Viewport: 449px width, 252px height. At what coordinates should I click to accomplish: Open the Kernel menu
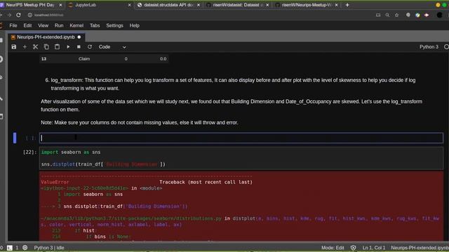(x=76, y=25)
